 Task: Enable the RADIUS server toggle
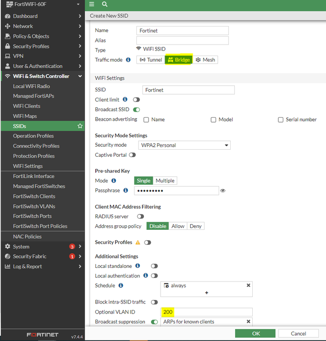click(140, 216)
